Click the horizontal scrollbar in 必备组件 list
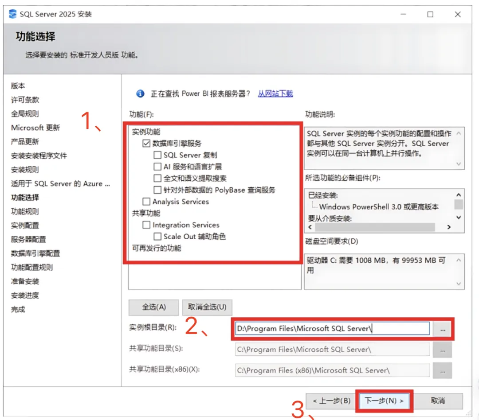The height and width of the screenshot is (420, 479). [x=375, y=227]
